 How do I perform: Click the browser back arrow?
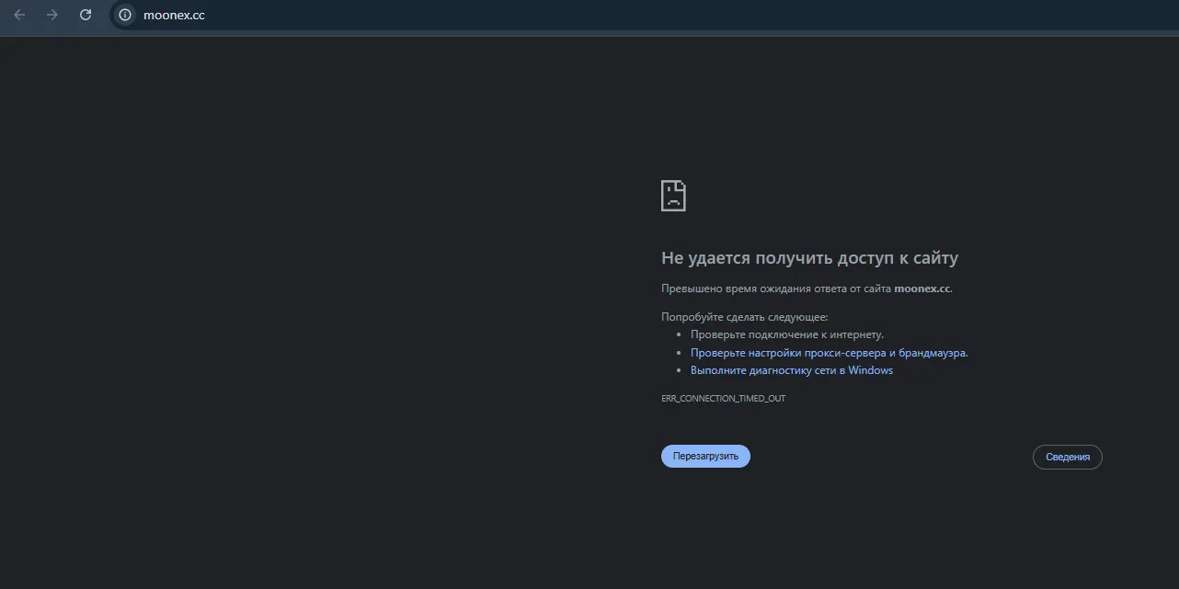coord(19,15)
